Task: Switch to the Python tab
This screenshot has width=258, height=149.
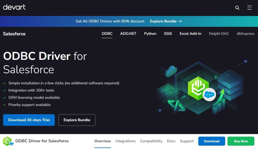Action: (150, 34)
